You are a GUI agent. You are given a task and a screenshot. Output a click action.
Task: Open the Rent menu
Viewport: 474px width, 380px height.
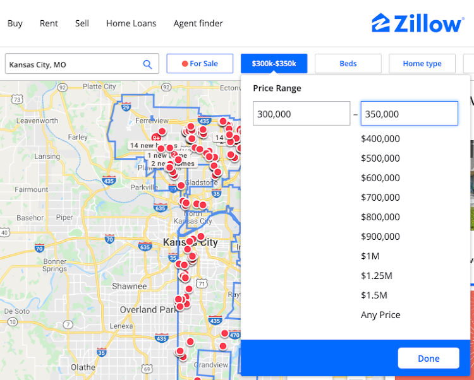pyautogui.click(x=49, y=23)
